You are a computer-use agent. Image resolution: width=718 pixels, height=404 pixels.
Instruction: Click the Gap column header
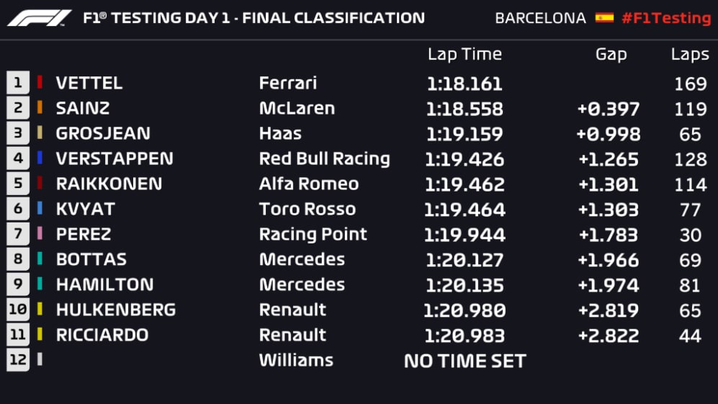pyautogui.click(x=611, y=54)
